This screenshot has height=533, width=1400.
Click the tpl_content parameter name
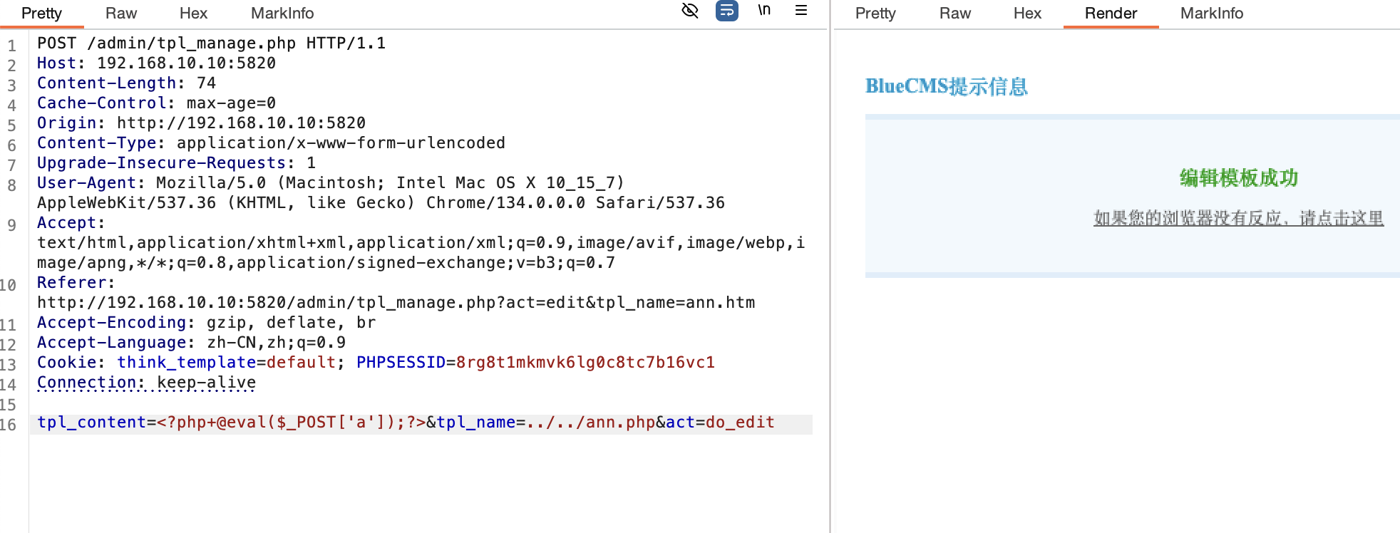(x=91, y=423)
